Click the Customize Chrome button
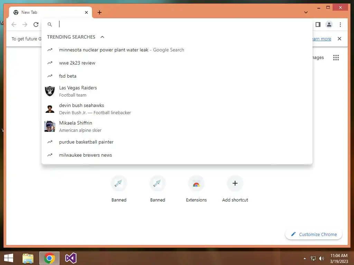The height and width of the screenshot is (265, 354). 314,234
